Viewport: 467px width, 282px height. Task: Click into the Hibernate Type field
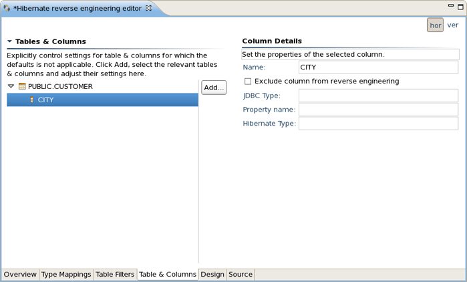click(x=378, y=124)
